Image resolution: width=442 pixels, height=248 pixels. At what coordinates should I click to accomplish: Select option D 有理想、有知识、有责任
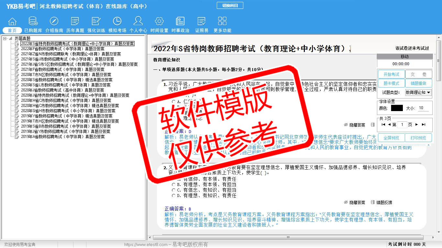(x=174, y=196)
